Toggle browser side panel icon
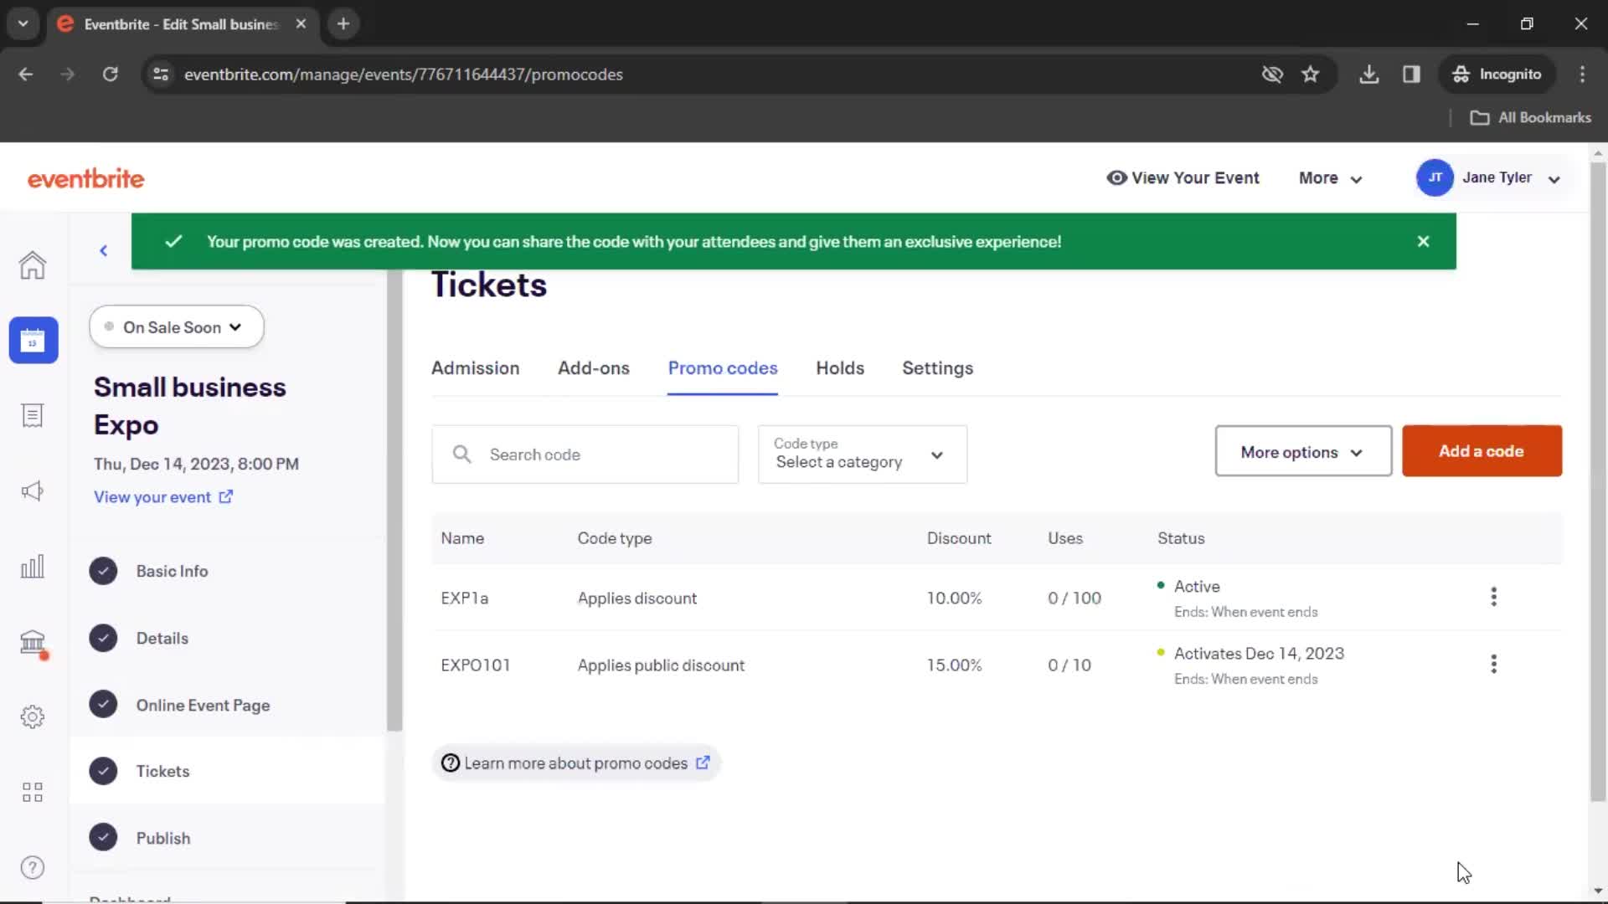1608x904 pixels. click(1411, 74)
